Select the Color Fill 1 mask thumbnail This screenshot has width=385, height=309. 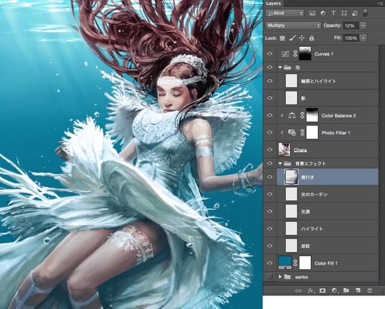tap(305, 263)
